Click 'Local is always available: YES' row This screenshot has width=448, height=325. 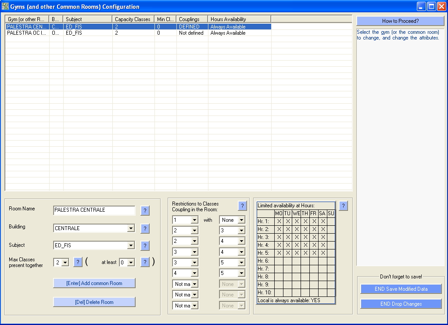(x=296, y=300)
